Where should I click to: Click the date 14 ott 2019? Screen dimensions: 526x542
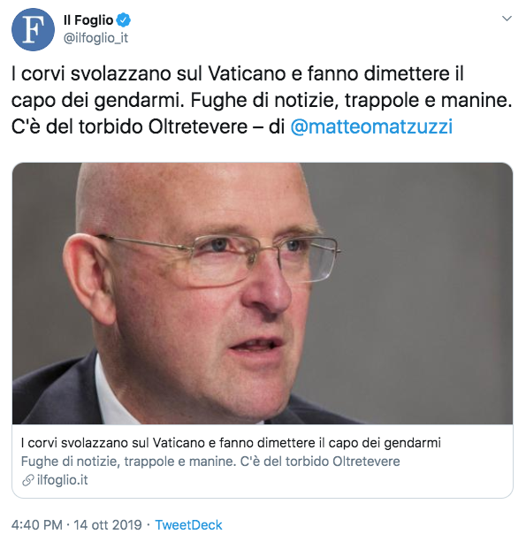(x=108, y=524)
